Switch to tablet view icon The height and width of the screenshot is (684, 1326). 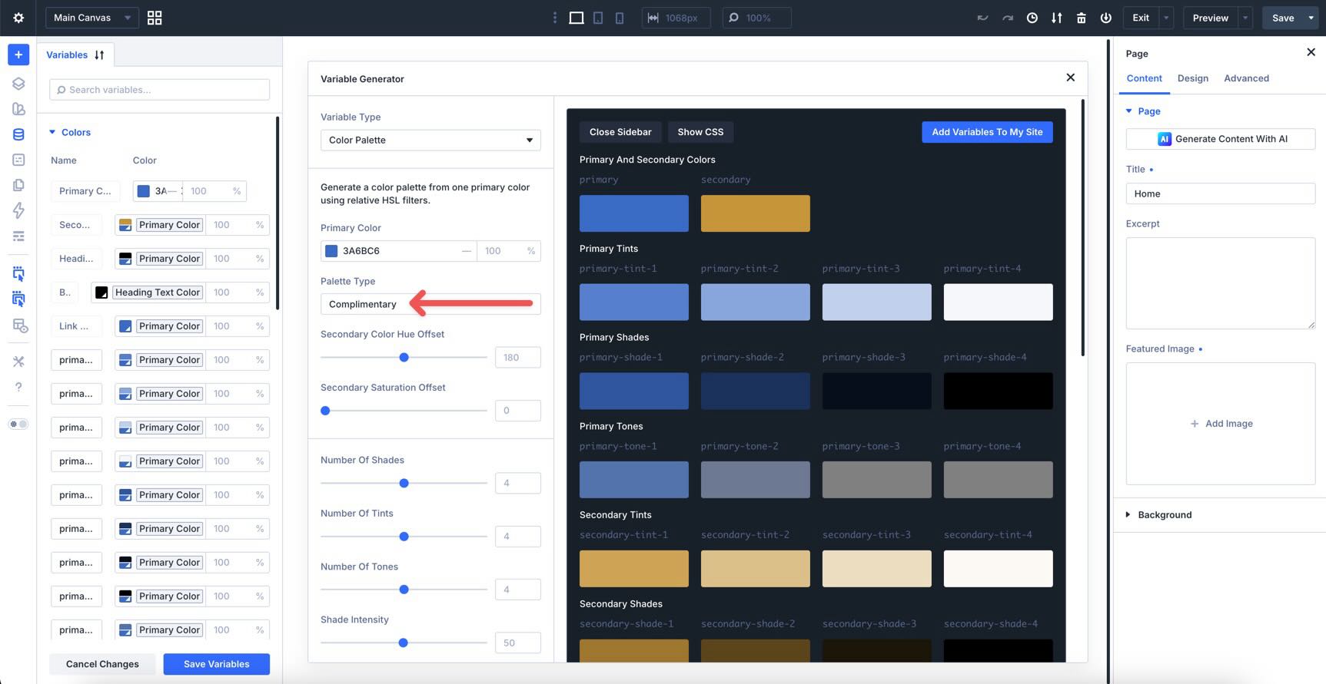(598, 18)
